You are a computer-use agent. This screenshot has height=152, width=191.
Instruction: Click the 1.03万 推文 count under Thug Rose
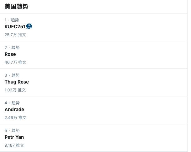[x=15, y=90]
